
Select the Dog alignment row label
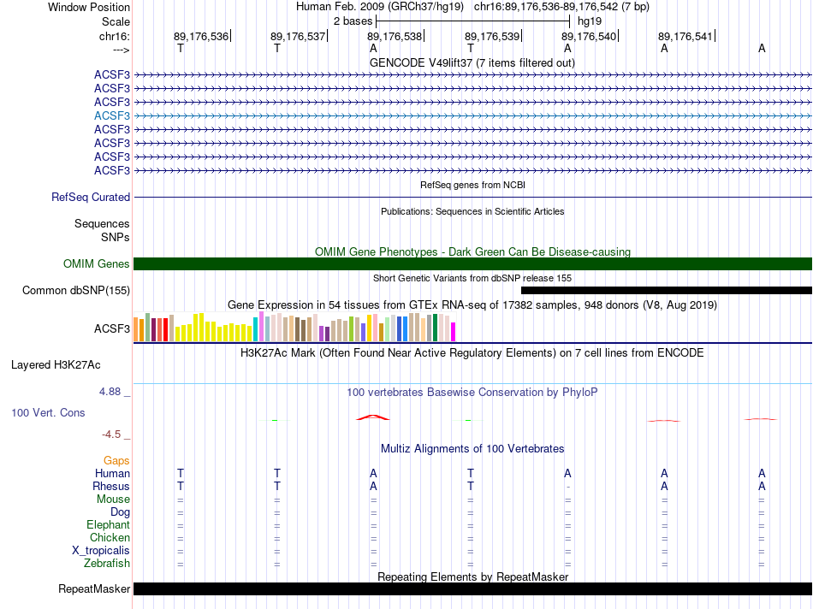(x=121, y=512)
